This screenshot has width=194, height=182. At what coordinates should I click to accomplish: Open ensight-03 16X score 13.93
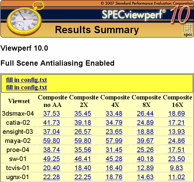[177, 132]
